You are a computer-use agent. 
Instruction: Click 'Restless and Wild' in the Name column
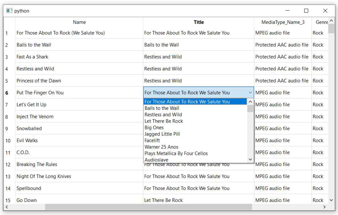[79, 69]
